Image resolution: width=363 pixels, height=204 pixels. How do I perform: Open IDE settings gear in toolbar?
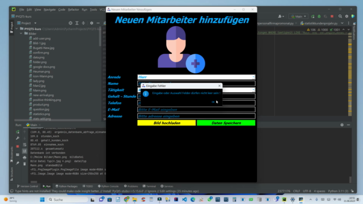347,16
